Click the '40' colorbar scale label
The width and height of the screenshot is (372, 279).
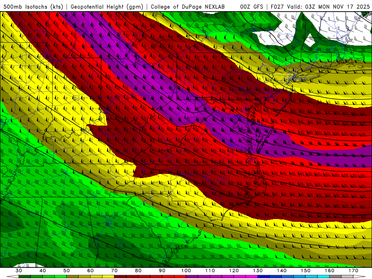(43, 271)
